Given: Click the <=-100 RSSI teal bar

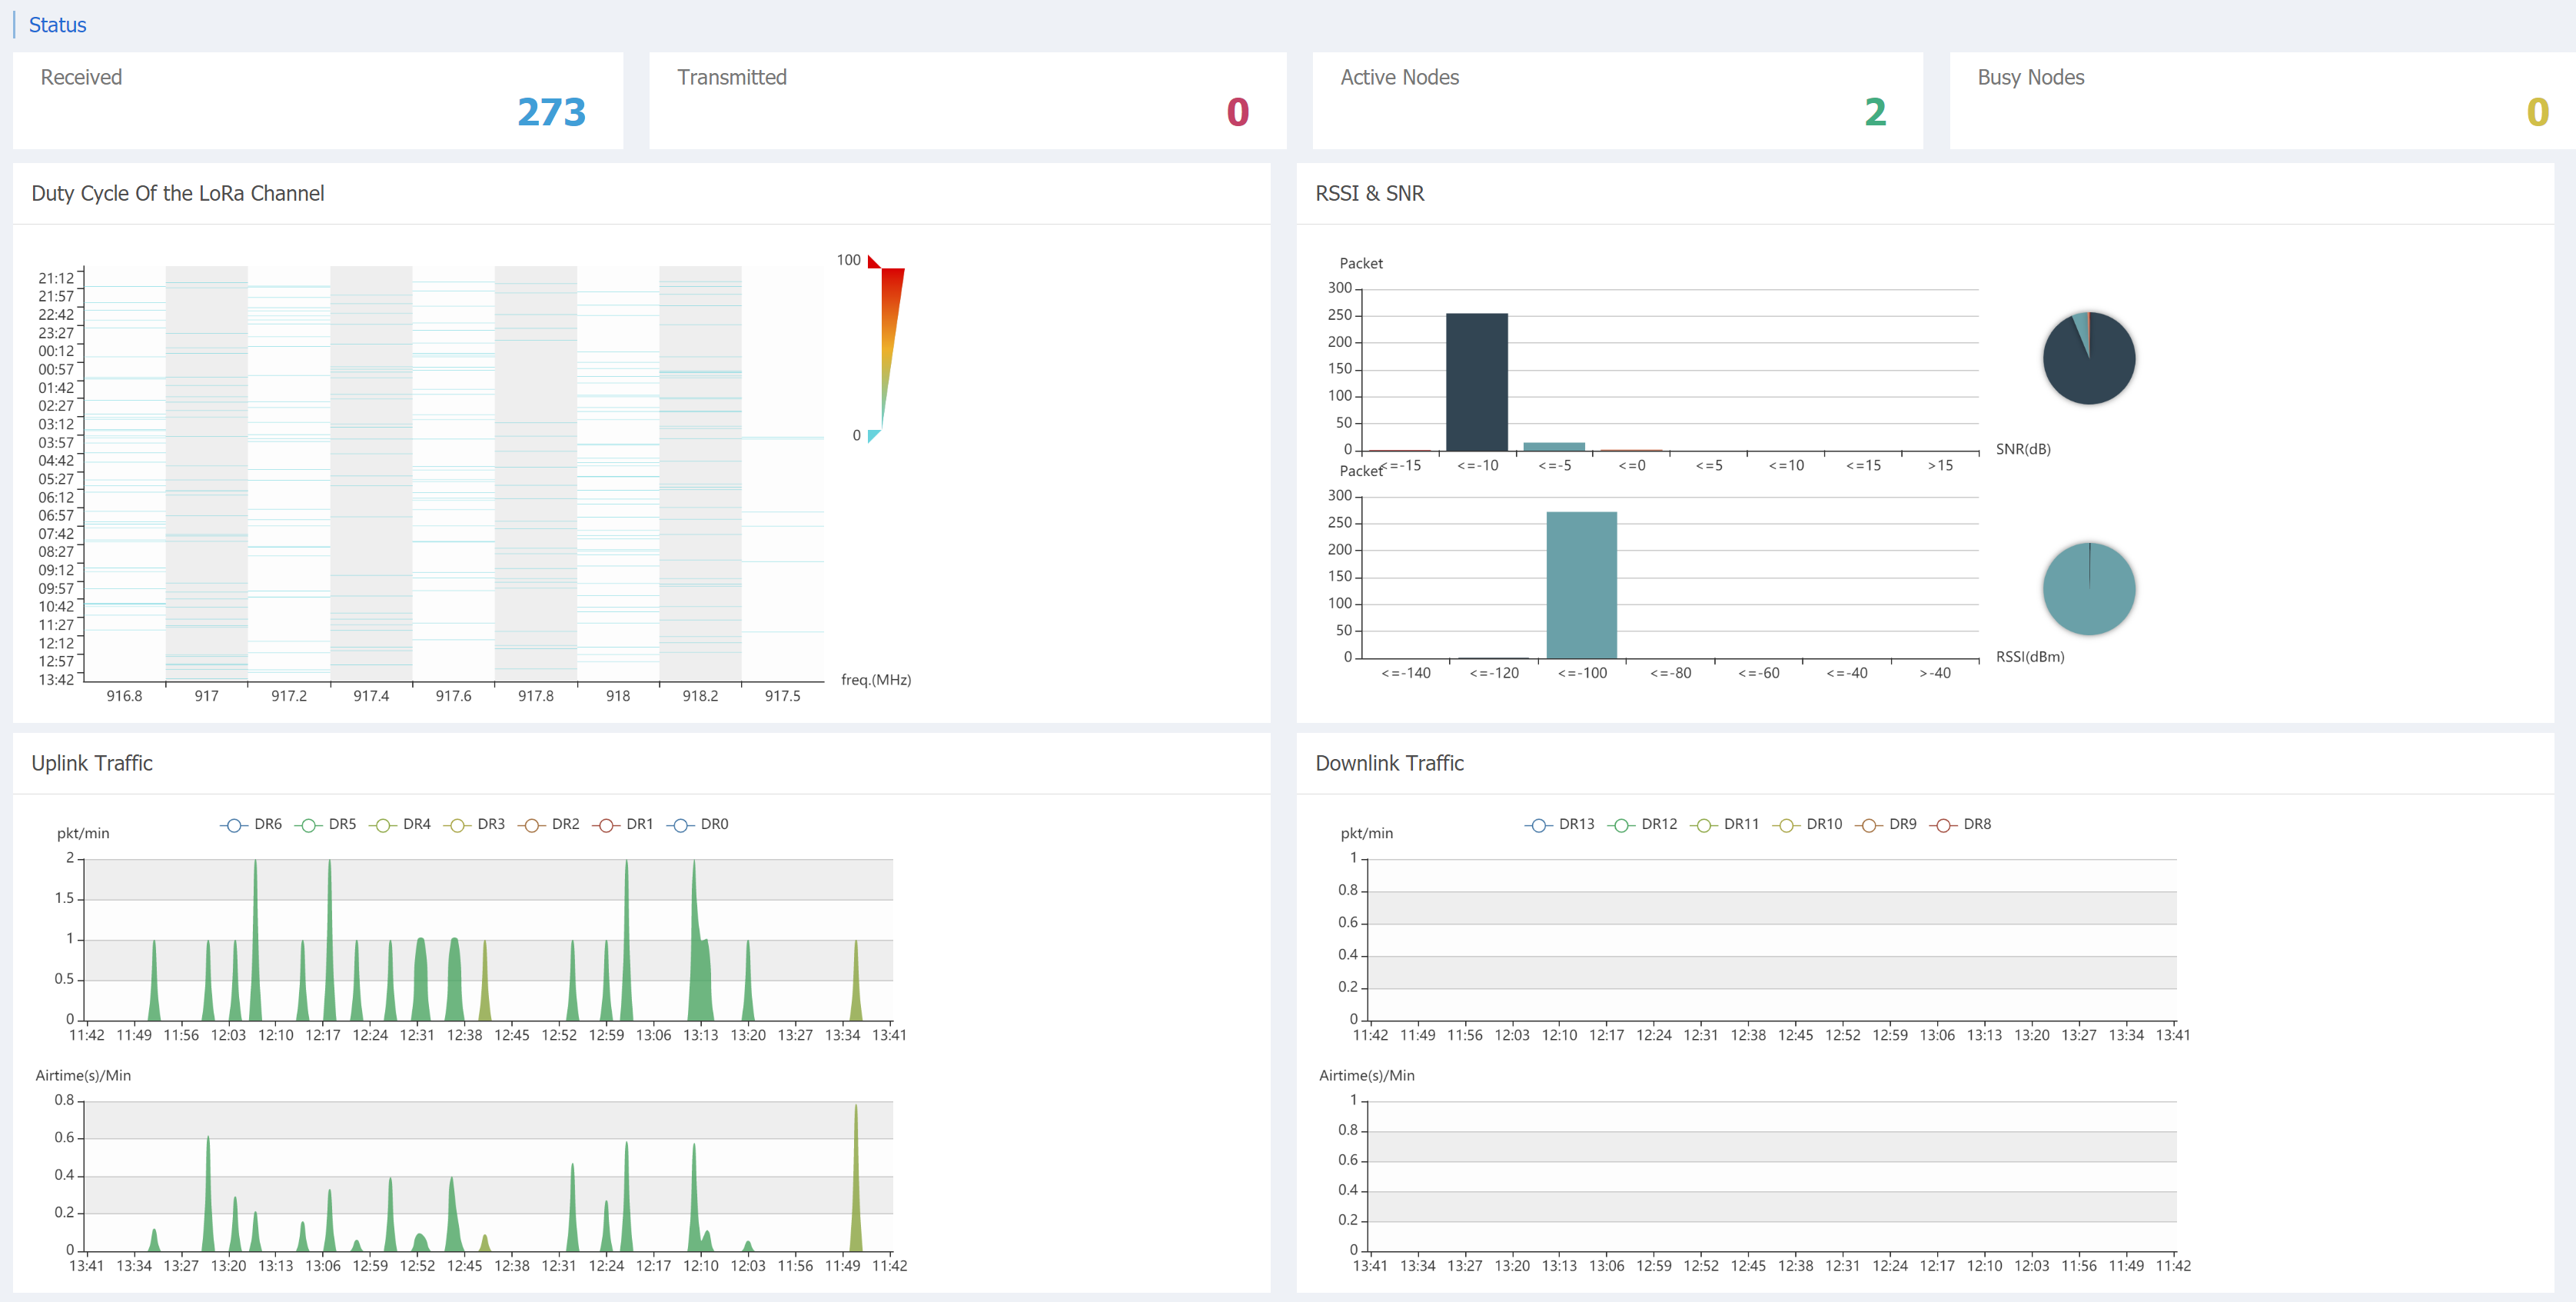Looking at the screenshot, I should point(1582,585).
